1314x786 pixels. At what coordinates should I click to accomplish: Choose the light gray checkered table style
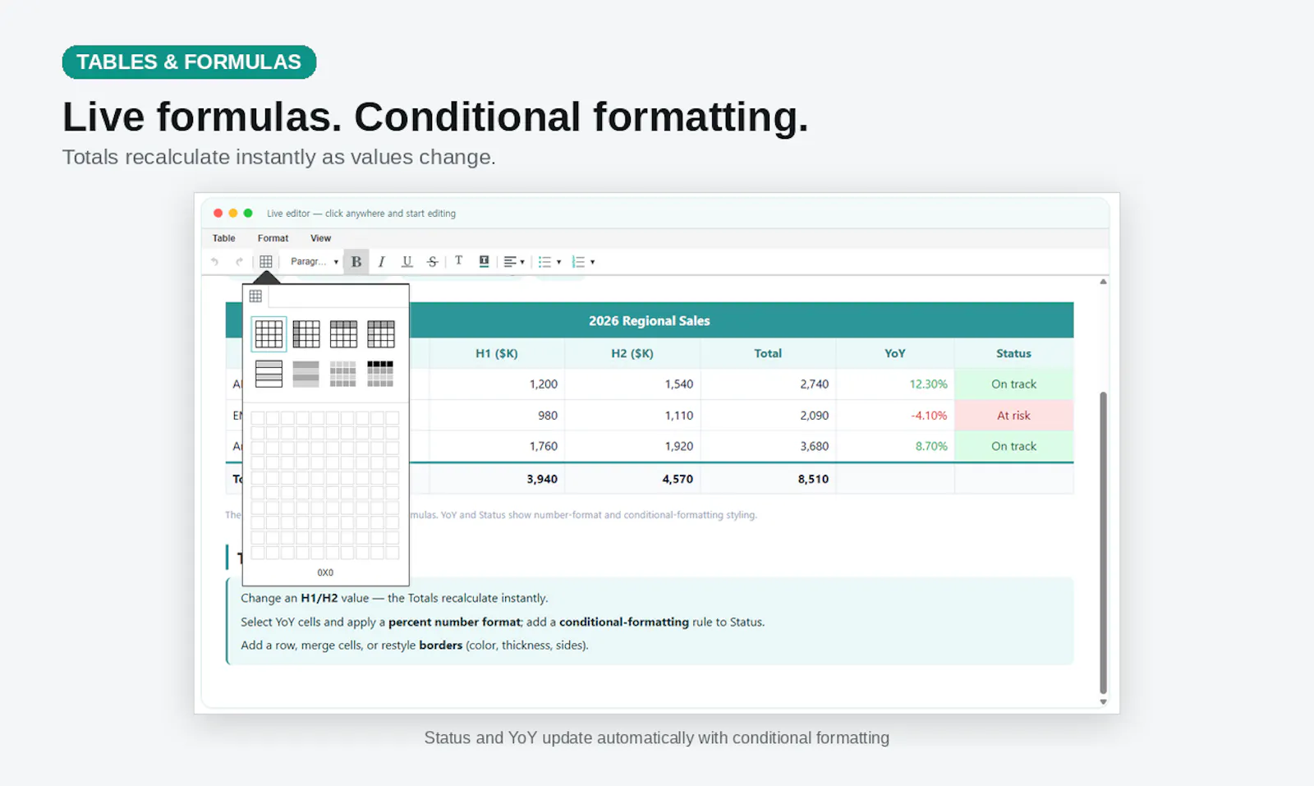[343, 374]
